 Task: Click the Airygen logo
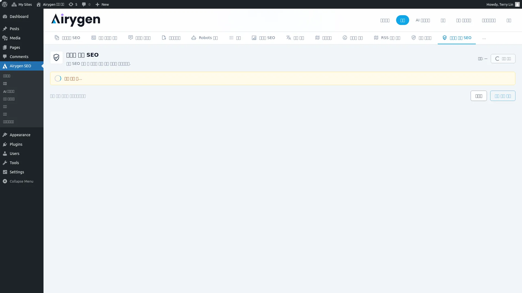[76, 20]
